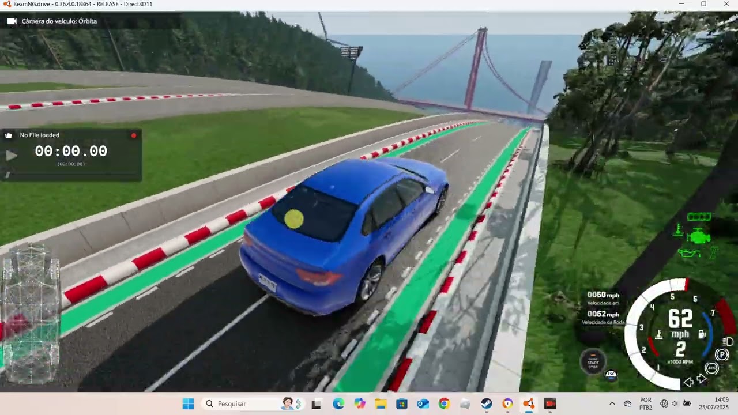Screen dimensions: 738x415
Task: Open Microsoft Edge from taskbar
Action: pyautogui.click(x=338, y=403)
